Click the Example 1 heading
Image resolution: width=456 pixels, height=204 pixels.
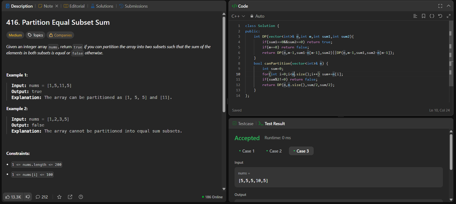(17, 75)
